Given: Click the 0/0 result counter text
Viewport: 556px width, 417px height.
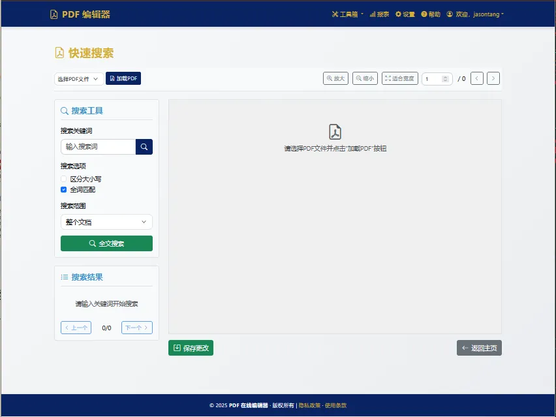Looking at the screenshot, I should (106, 328).
